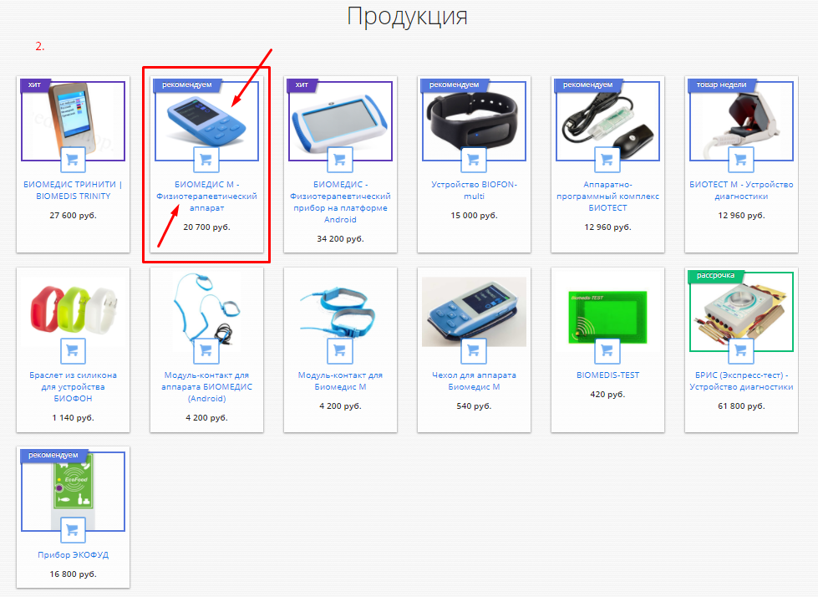Open БИОМЕДИС ТРИНИТИ | BIOMEDIS TRINITY link
Screen dimensions: 818x597
pos(73,190)
